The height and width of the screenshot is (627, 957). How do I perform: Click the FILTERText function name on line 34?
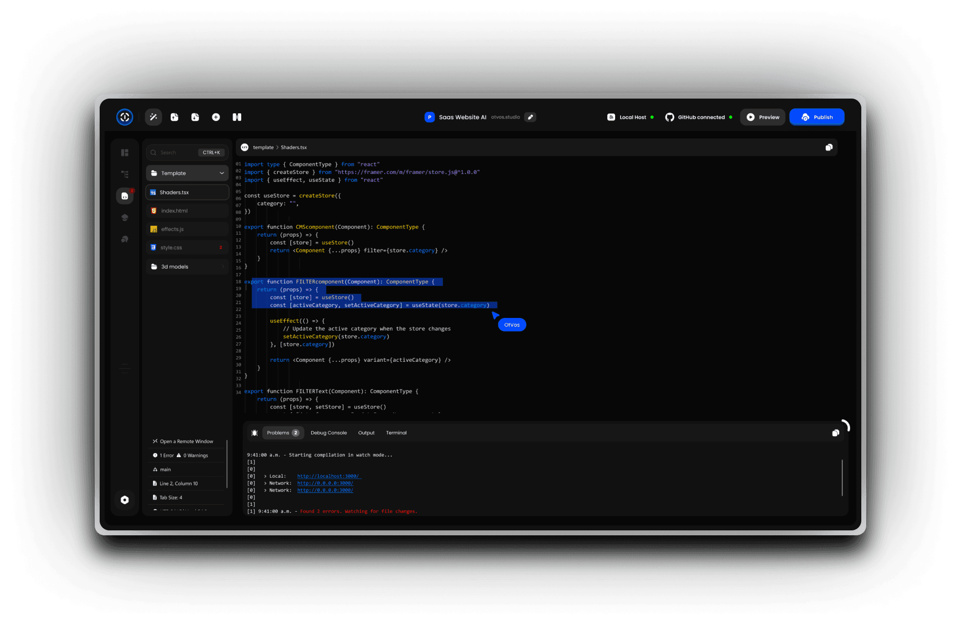tap(312, 391)
